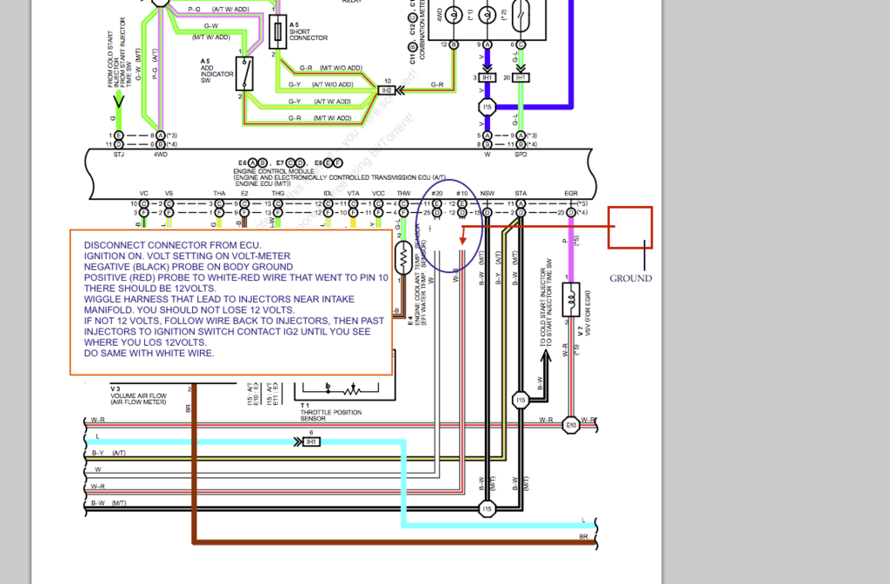Click the VSV for EGR coil symbol

click(571, 299)
